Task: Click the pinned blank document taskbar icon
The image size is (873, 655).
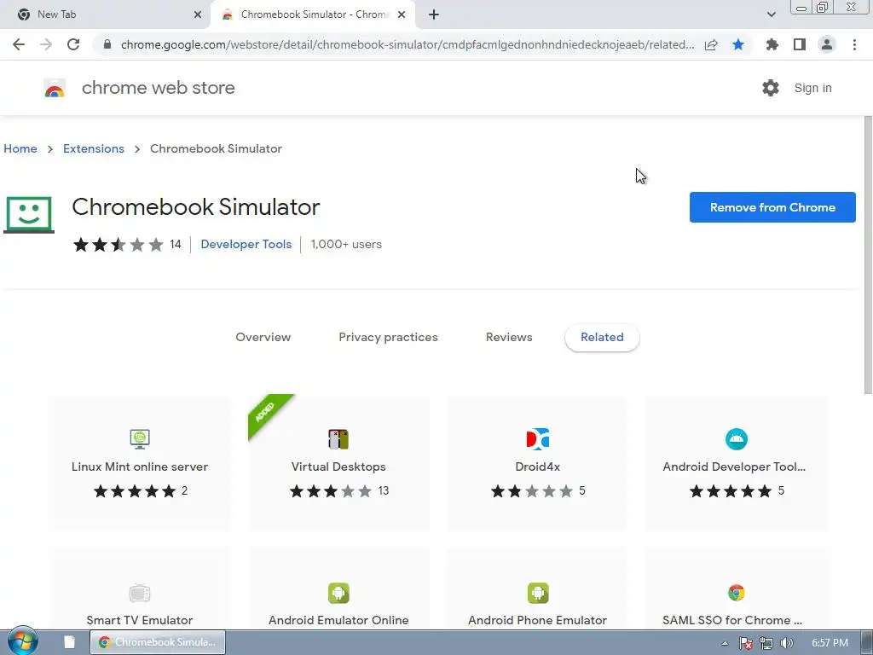Action: 70,642
